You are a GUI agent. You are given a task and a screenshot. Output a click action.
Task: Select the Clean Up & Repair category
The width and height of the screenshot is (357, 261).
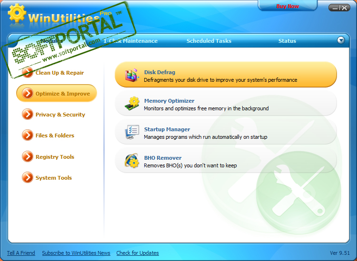pos(59,73)
